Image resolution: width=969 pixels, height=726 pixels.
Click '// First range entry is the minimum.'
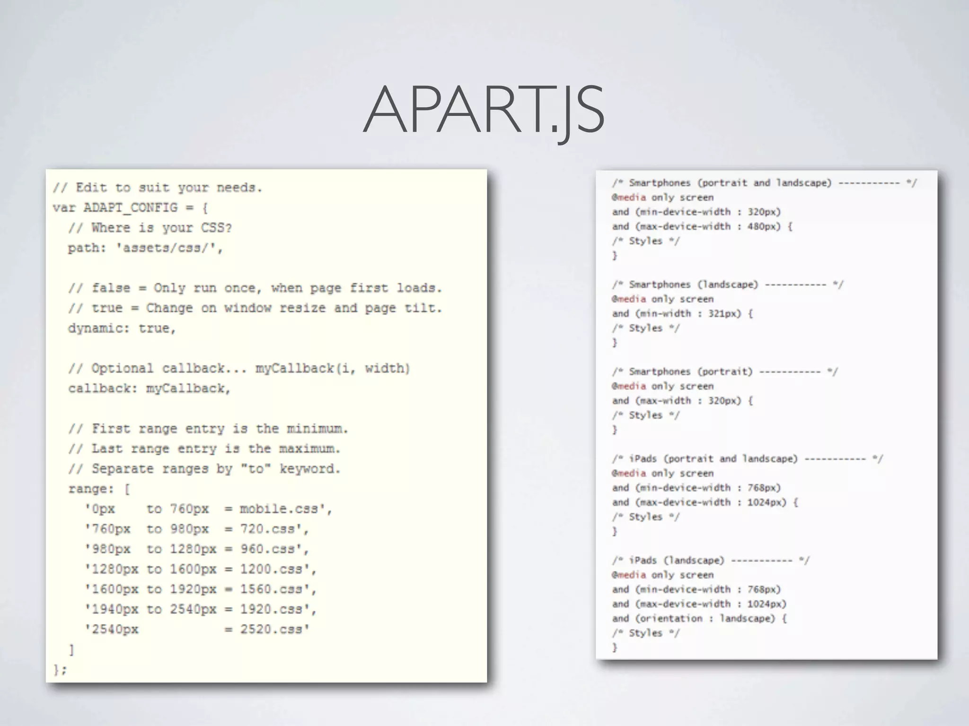point(208,429)
